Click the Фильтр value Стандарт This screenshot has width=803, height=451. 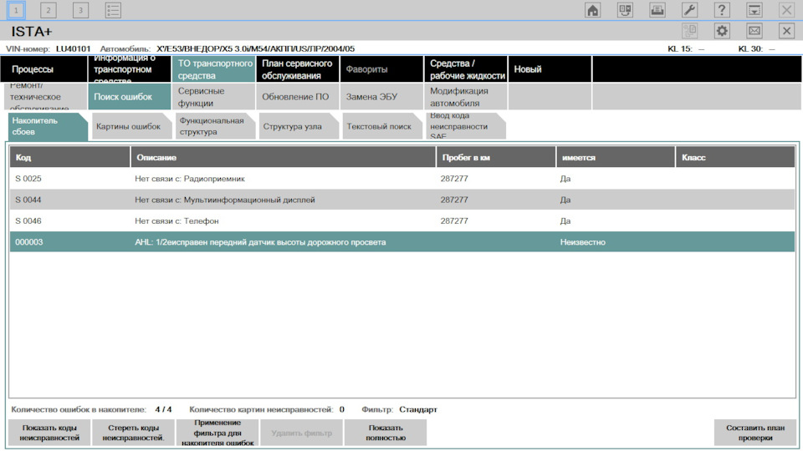point(418,409)
